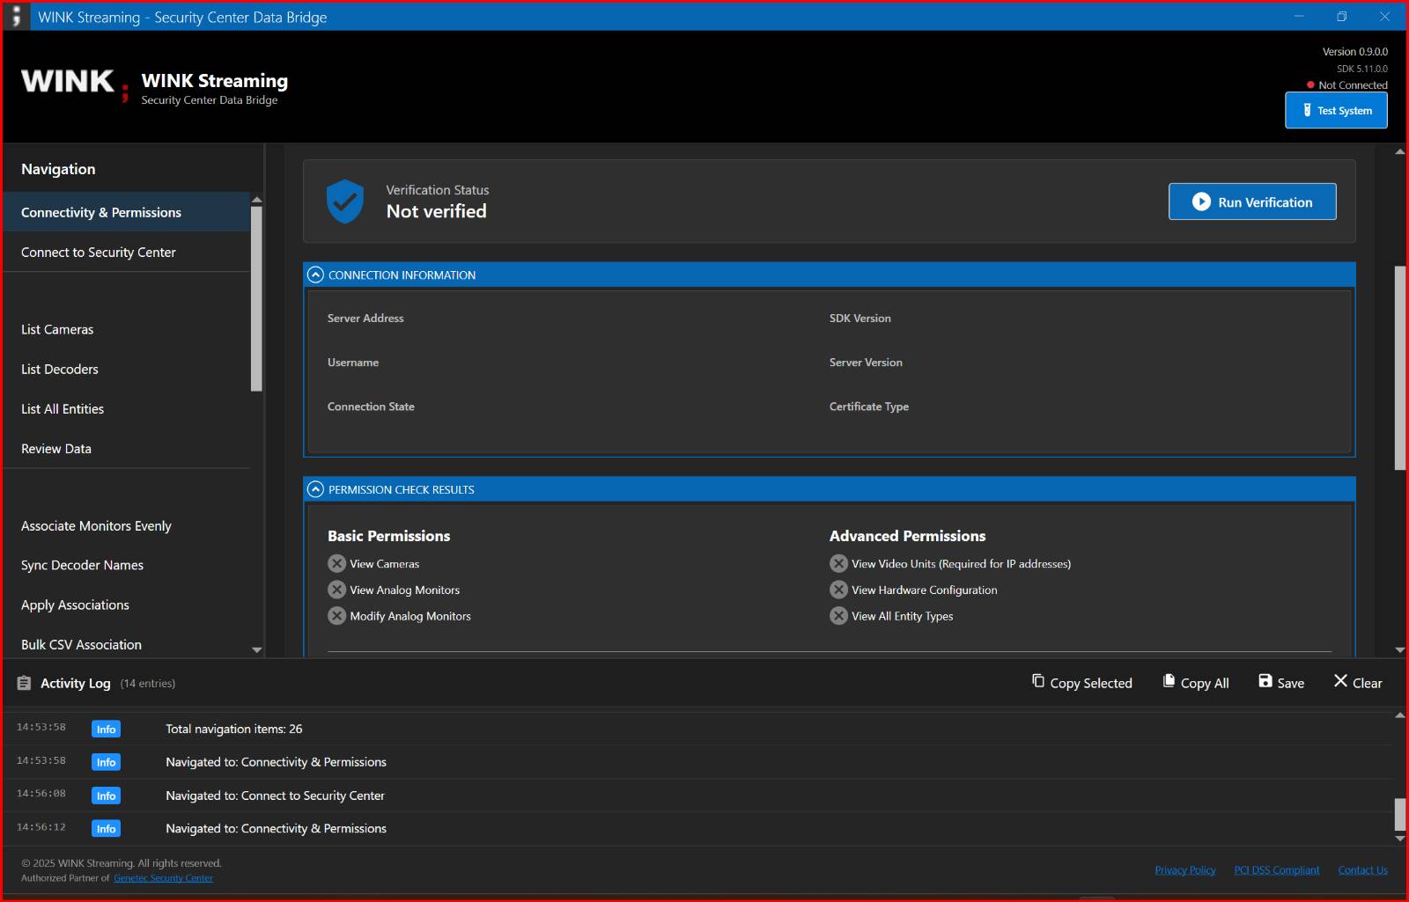Click the 'Server Version' label
Screen dimensions: 1409x902
866,363
